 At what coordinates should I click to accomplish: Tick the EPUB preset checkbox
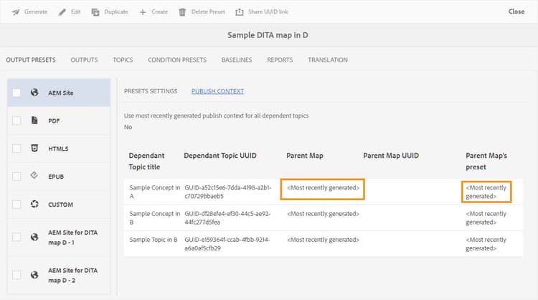click(x=16, y=177)
